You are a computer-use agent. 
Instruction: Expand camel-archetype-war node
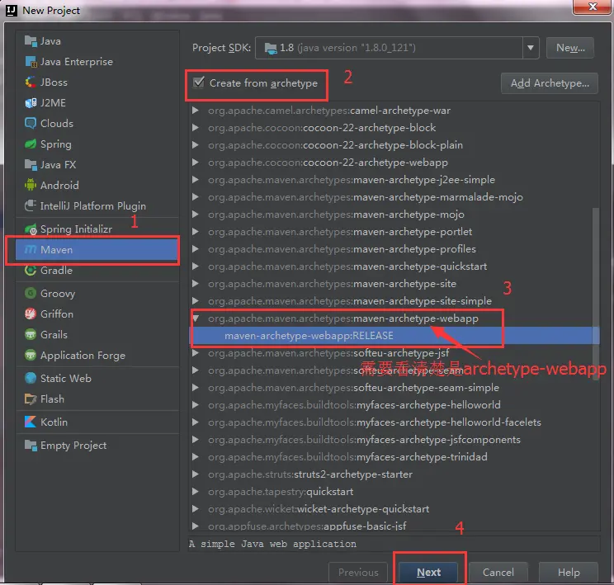tap(195, 111)
